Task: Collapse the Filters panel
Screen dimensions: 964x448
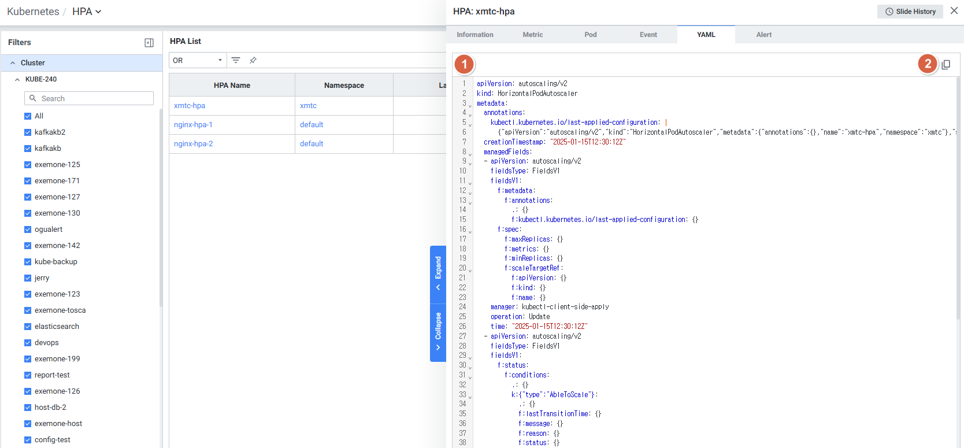Action: point(149,43)
